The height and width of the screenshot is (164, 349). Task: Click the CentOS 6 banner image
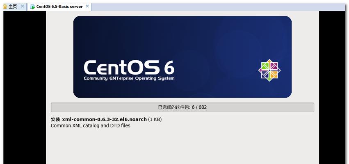point(182,57)
